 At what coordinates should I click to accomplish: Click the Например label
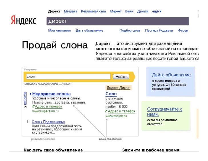click(x=30, y=69)
